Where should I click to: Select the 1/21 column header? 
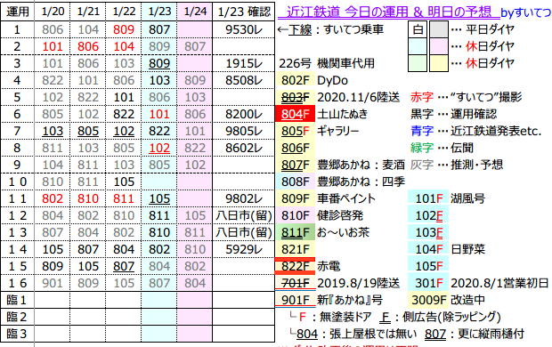(88, 12)
